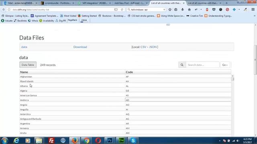The image size is (257, 144).
Task: Open the local JSON link
Action: pos(153,47)
